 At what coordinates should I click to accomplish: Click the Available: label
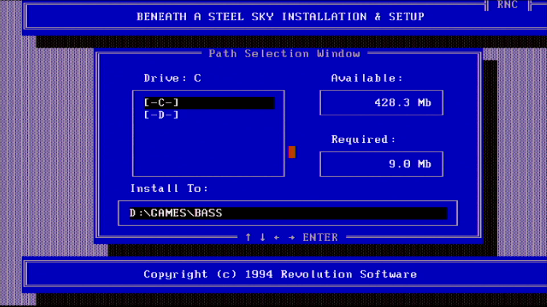pyautogui.click(x=367, y=78)
